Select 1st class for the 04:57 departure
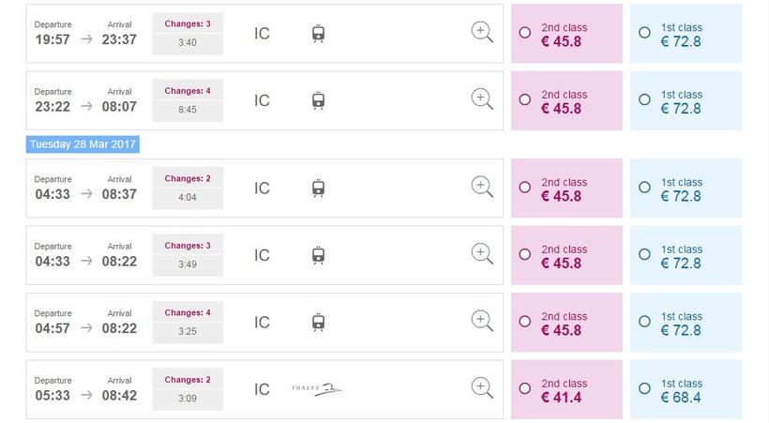Image resolution: width=769 pixels, height=423 pixels. pos(644,322)
